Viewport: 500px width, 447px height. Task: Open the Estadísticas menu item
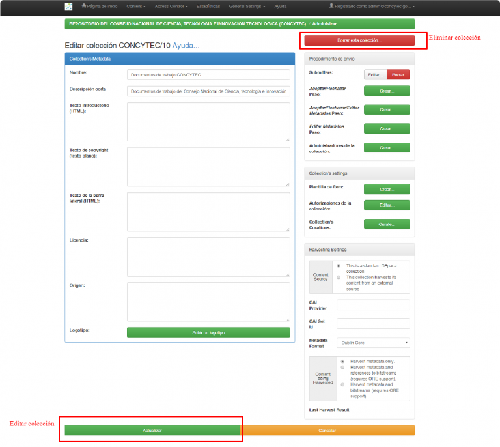tap(208, 6)
